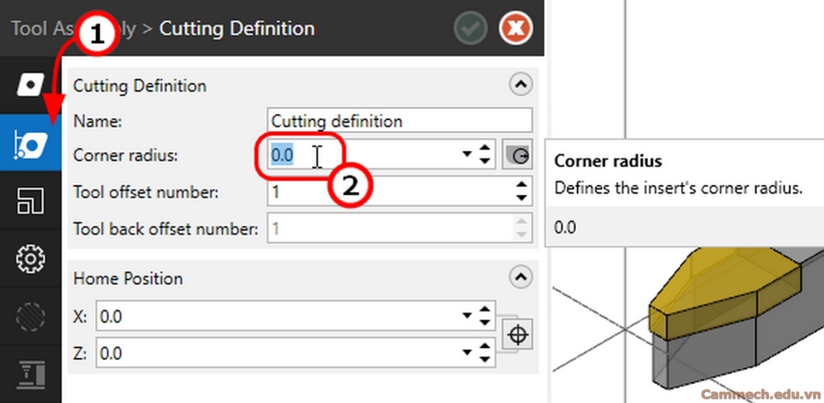Image resolution: width=824 pixels, height=403 pixels.
Task: Edit the Name field text
Action: click(399, 121)
